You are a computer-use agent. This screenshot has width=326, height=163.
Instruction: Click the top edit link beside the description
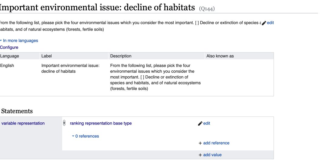270,23
